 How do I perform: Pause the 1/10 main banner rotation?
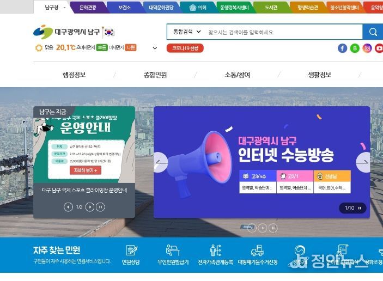[x=360, y=208]
